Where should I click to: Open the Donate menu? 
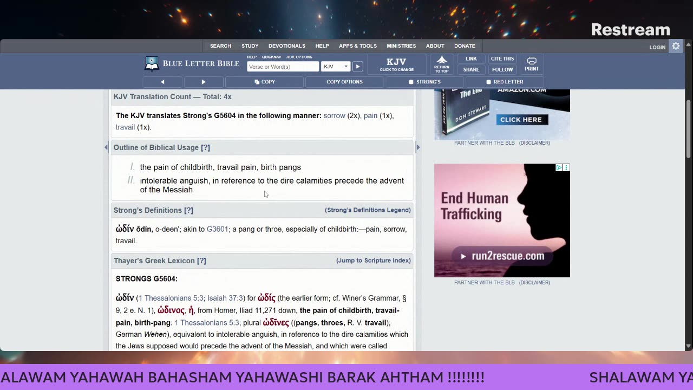pos(465,46)
